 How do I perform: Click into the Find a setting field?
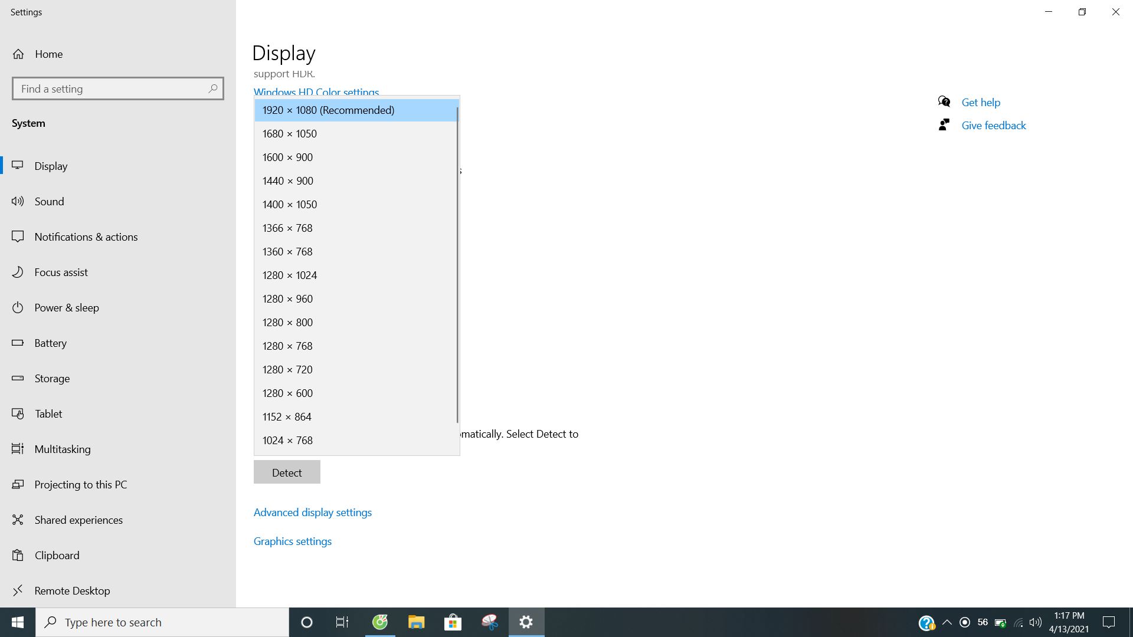109,88
